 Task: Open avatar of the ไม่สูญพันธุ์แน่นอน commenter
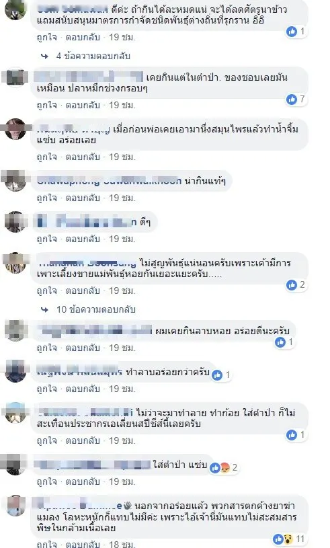pos(15,262)
